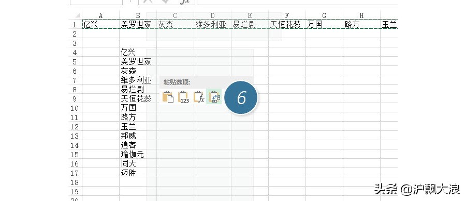Click cell A1 containing 亿兴
The image size is (466, 201).
click(101, 24)
